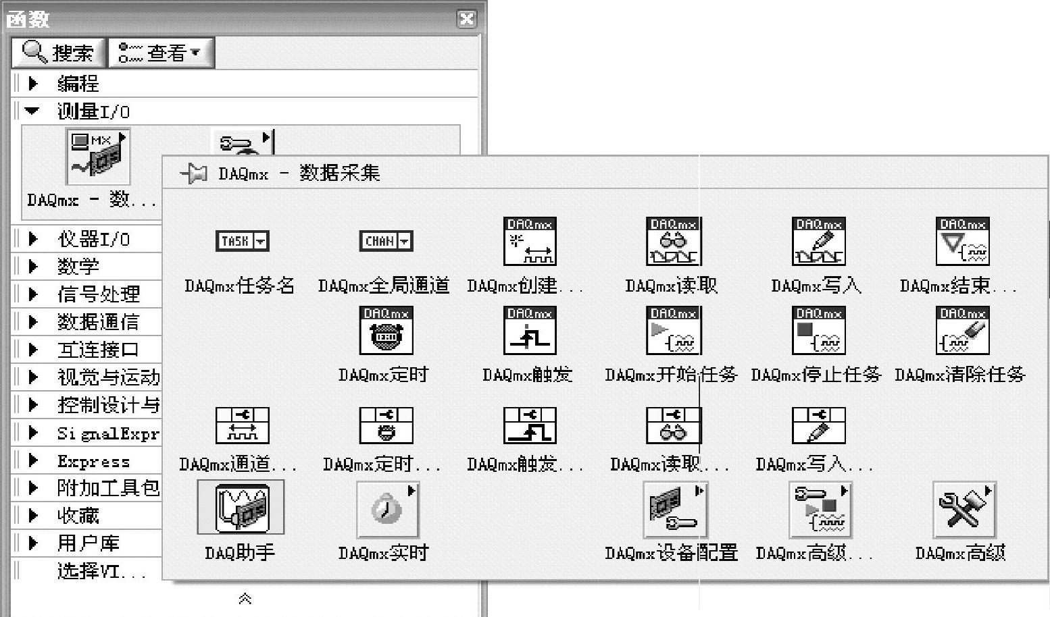Choose the DAQmx写入 write VI icon
This screenshot has height=617, width=1050.
click(x=818, y=241)
